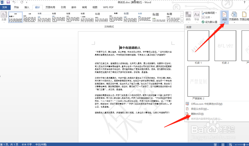Select the first highlighted document style thumbnail
This screenshot has height=146, width=249.
click(16, 17)
